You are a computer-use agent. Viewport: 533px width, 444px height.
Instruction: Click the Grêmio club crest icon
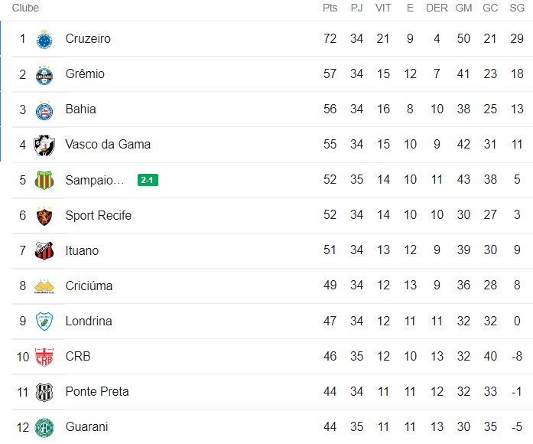[44, 74]
